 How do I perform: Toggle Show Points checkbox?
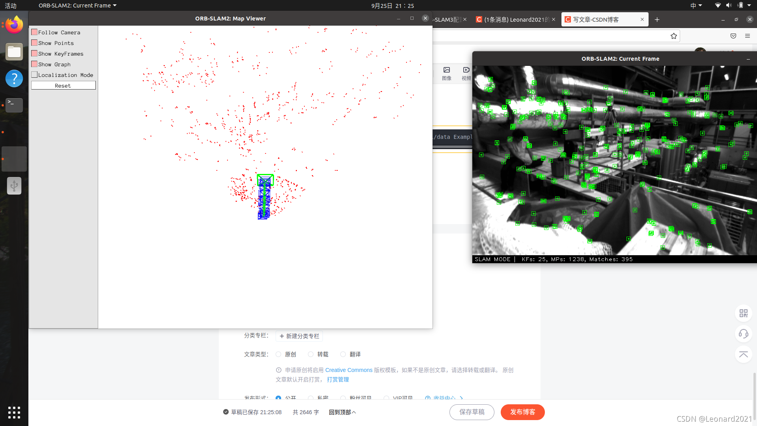coord(34,43)
